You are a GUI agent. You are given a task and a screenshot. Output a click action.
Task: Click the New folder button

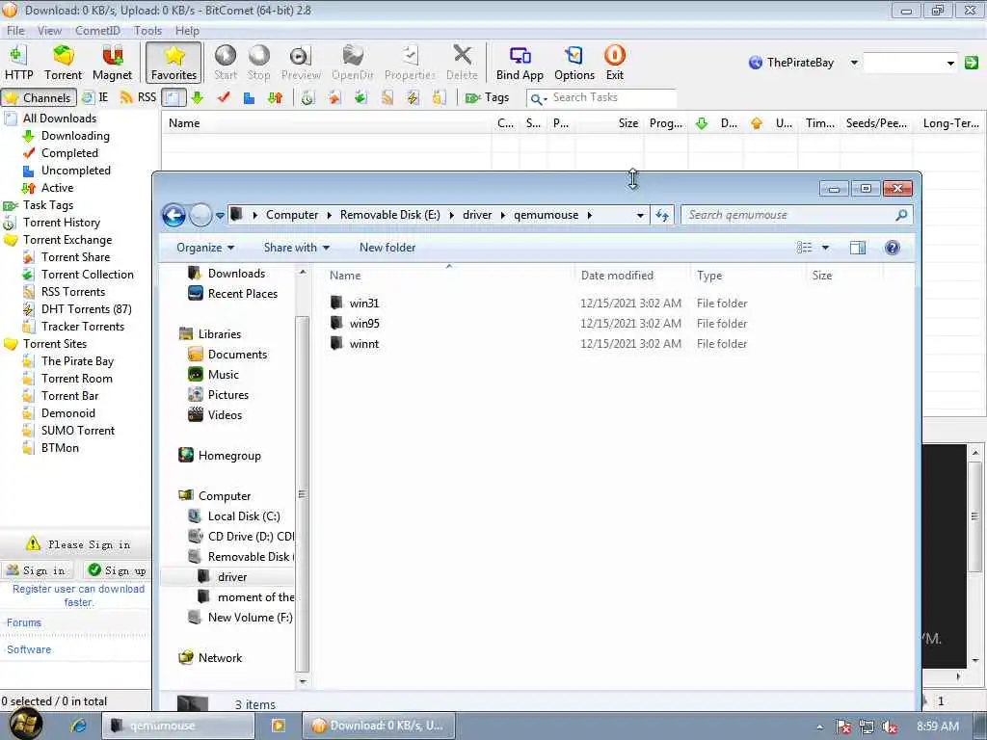[x=387, y=248]
